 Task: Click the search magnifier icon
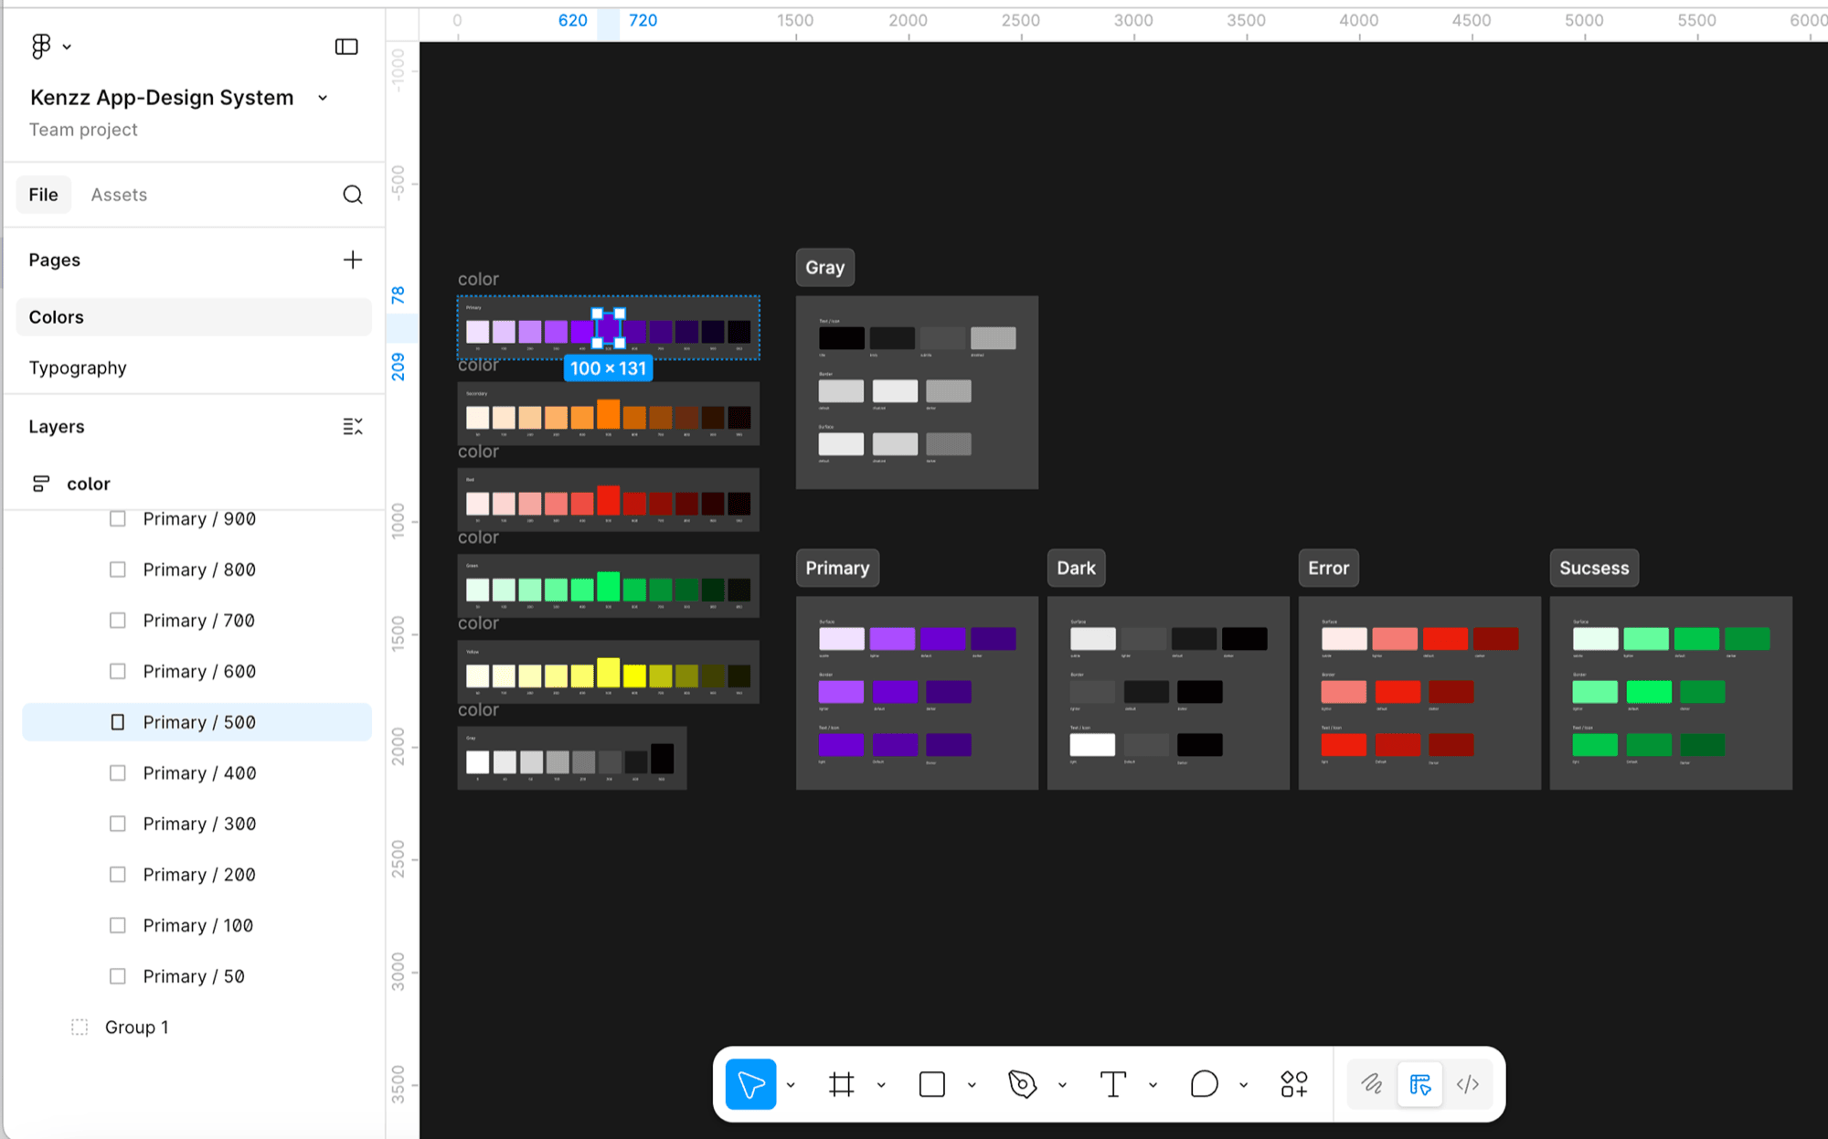coord(353,195)
